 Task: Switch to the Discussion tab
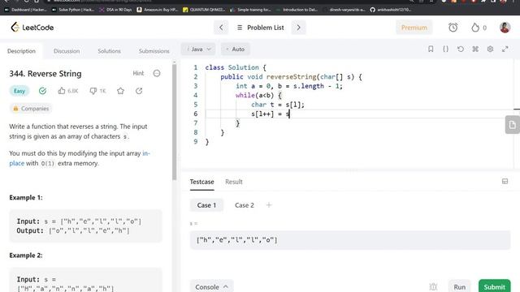pos(67,51)
